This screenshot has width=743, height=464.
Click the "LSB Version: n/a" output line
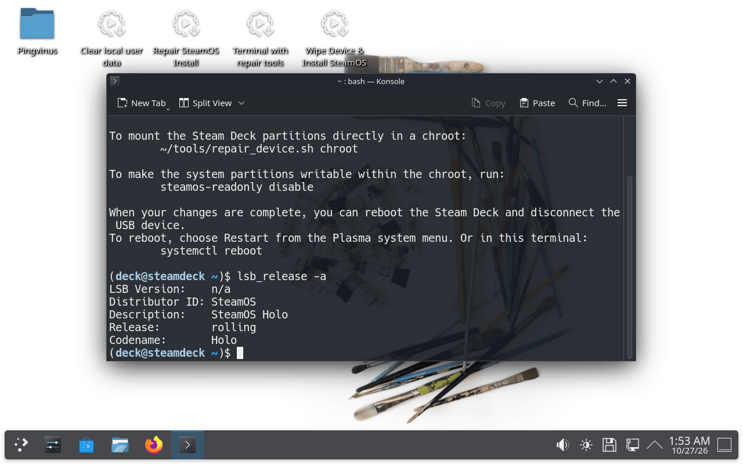point(169,289)
